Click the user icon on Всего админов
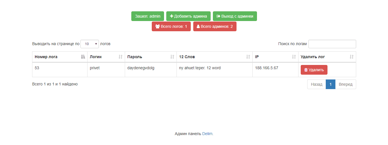Viewport: 388px width, 145px height. click(x=198, y=26)
